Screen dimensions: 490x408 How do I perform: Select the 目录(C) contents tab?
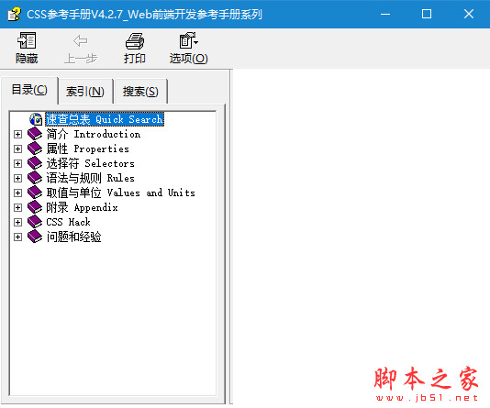coord(29,90)
